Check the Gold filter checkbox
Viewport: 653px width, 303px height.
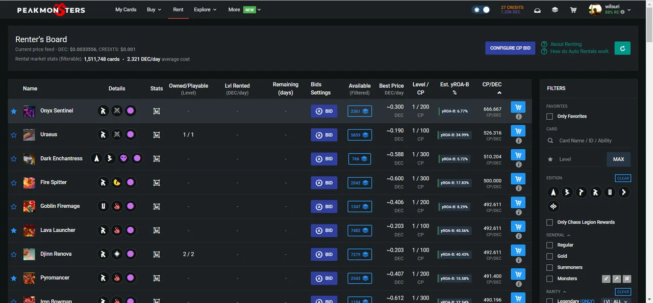click(549, 256)
